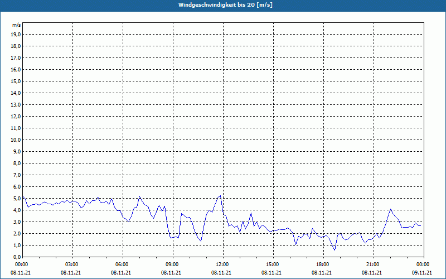Screen dimensions: 446x279
Task: Click the 16,0 y-axis label
Action: 16,69
